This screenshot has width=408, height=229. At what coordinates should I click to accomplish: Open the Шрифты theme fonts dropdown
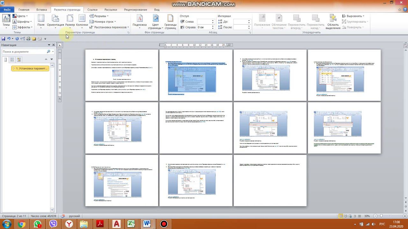tap(22, 22)
